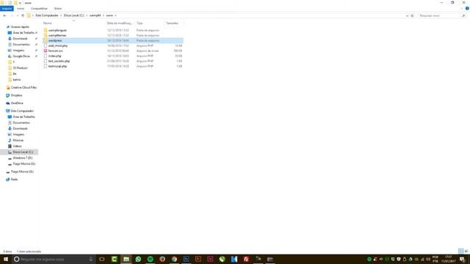470x264 pixels.
Task: Click Este Computador in address bar
Action: tap(47, 15)
